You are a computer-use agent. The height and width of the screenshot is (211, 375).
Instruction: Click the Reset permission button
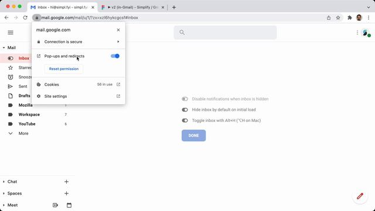[64, 69]
